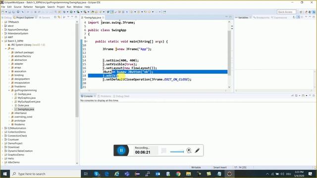The height and width of the screenshot is (178, 317).
Task: Toggle Show Type Names in Variables view
Action: tap(294, 17)
